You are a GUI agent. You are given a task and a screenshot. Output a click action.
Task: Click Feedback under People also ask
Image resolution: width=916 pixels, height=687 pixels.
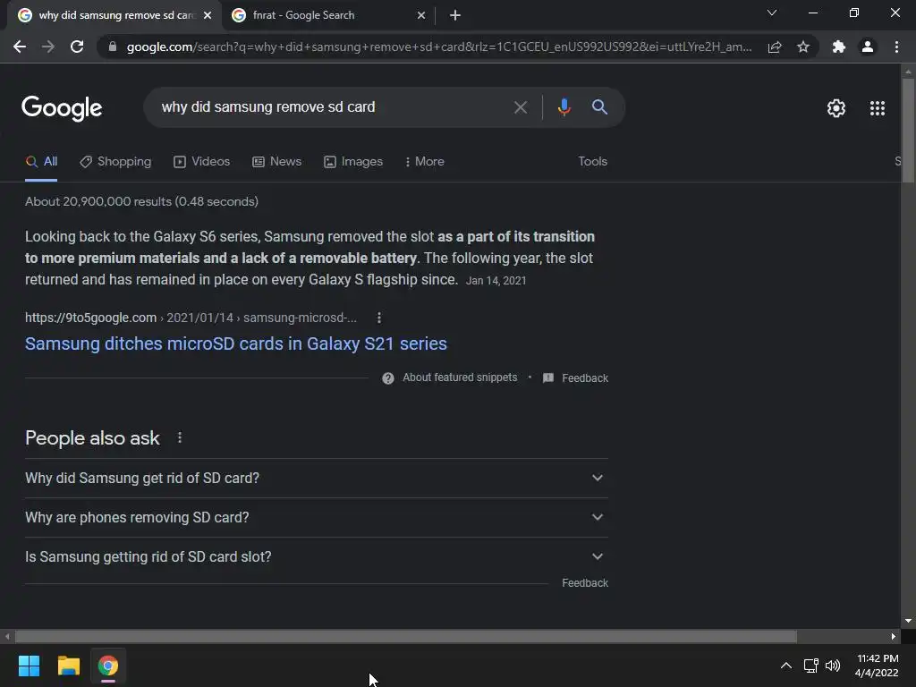[585, 583]
